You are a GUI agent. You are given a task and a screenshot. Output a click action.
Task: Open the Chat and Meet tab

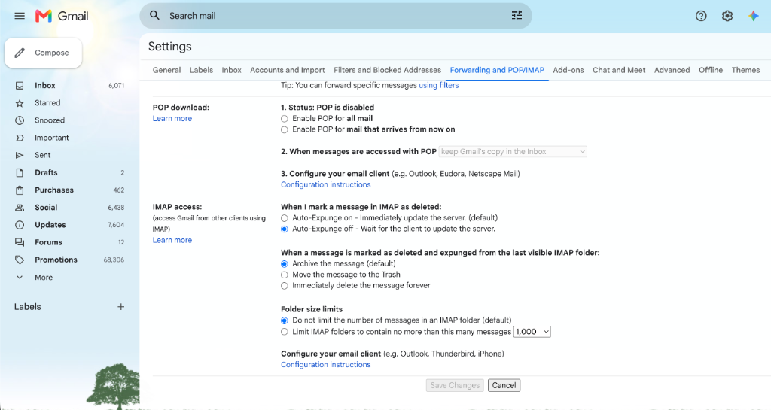coord(619,70)
